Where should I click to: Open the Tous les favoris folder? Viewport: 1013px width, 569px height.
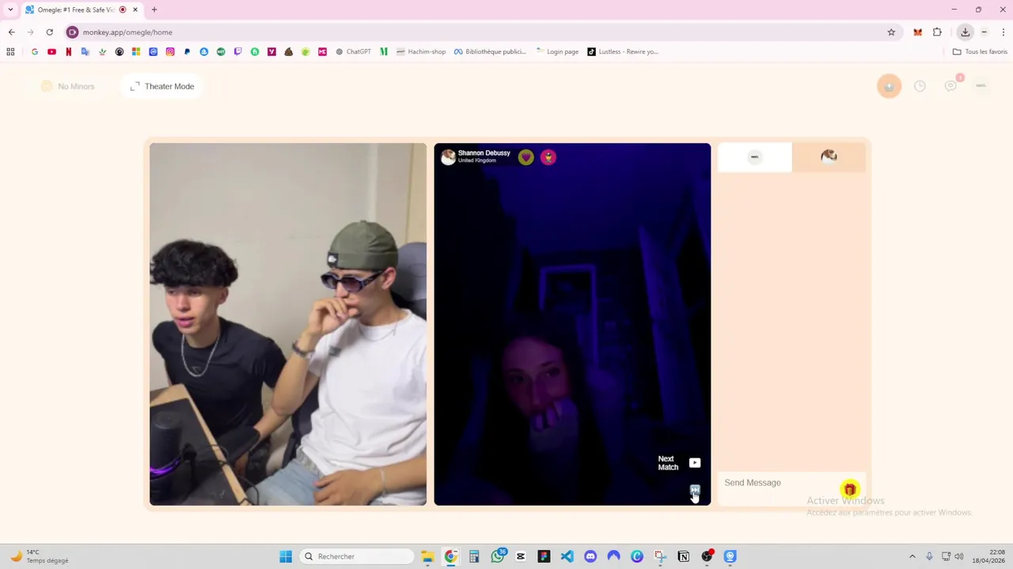[x=980, y=51]
